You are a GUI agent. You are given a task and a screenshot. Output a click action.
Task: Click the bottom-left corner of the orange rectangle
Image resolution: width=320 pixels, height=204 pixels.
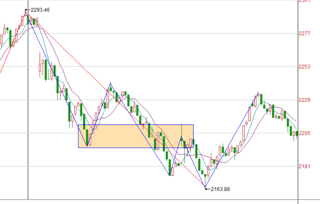tap(78, 148)
